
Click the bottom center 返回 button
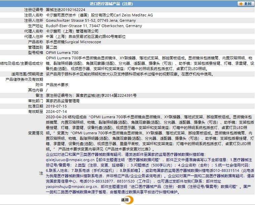tap(127, 200)
